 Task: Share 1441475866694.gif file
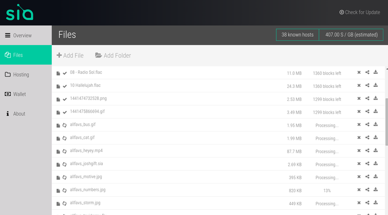coord(367,112)
